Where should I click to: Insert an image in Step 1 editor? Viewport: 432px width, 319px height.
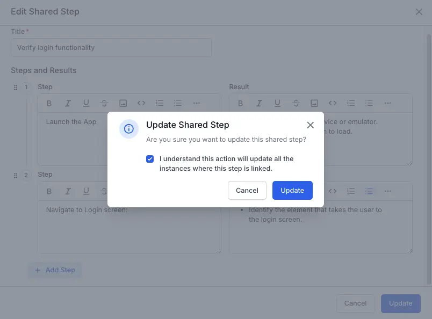pos(123,103)
